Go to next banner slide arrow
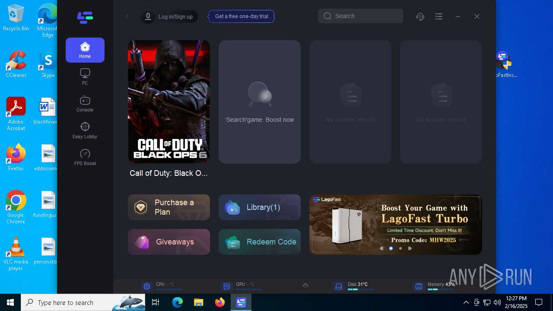The width and height of the screenshot is (553, 311). tap(410, 248)
